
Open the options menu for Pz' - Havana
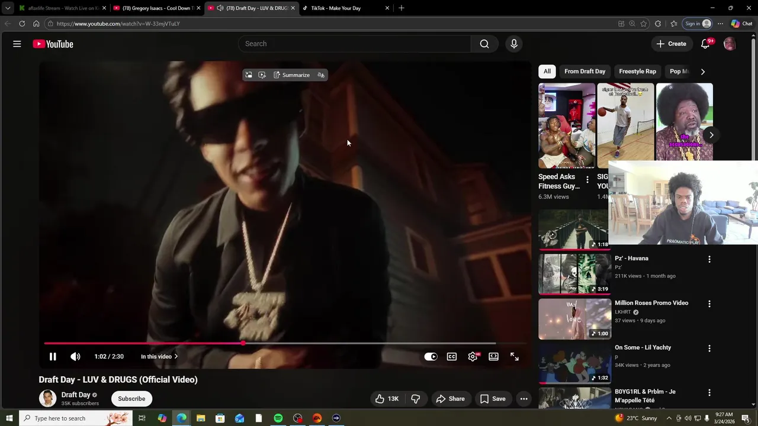coord(709,259)
